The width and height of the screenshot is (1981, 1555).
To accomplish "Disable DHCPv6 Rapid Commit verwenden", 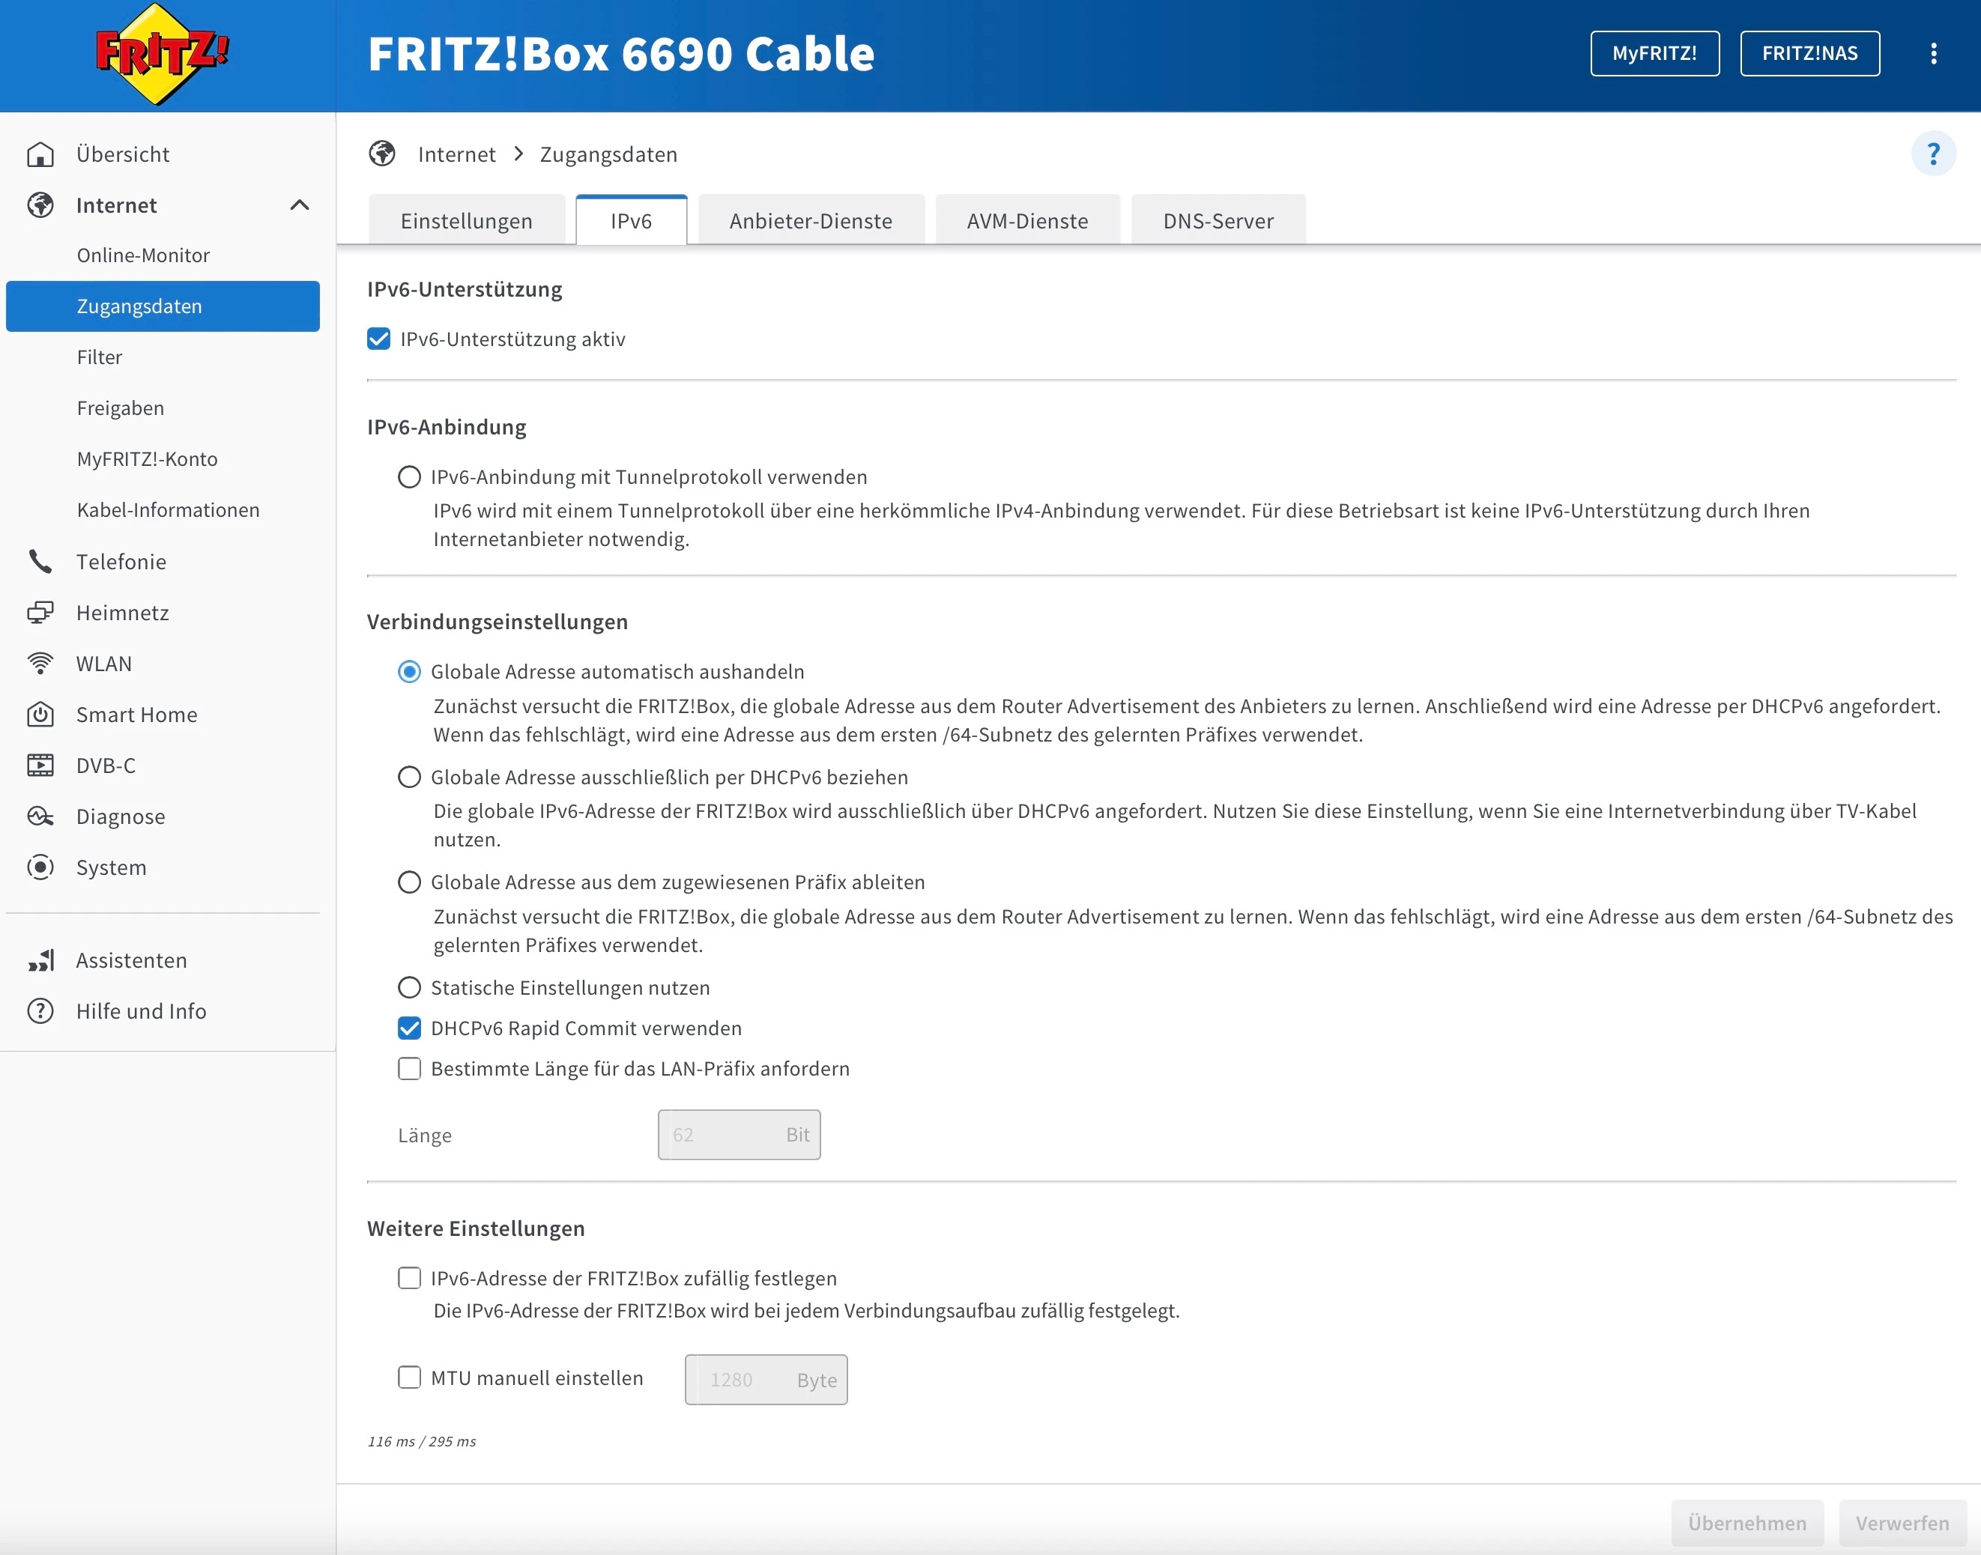I will (x=410, y=1028).
